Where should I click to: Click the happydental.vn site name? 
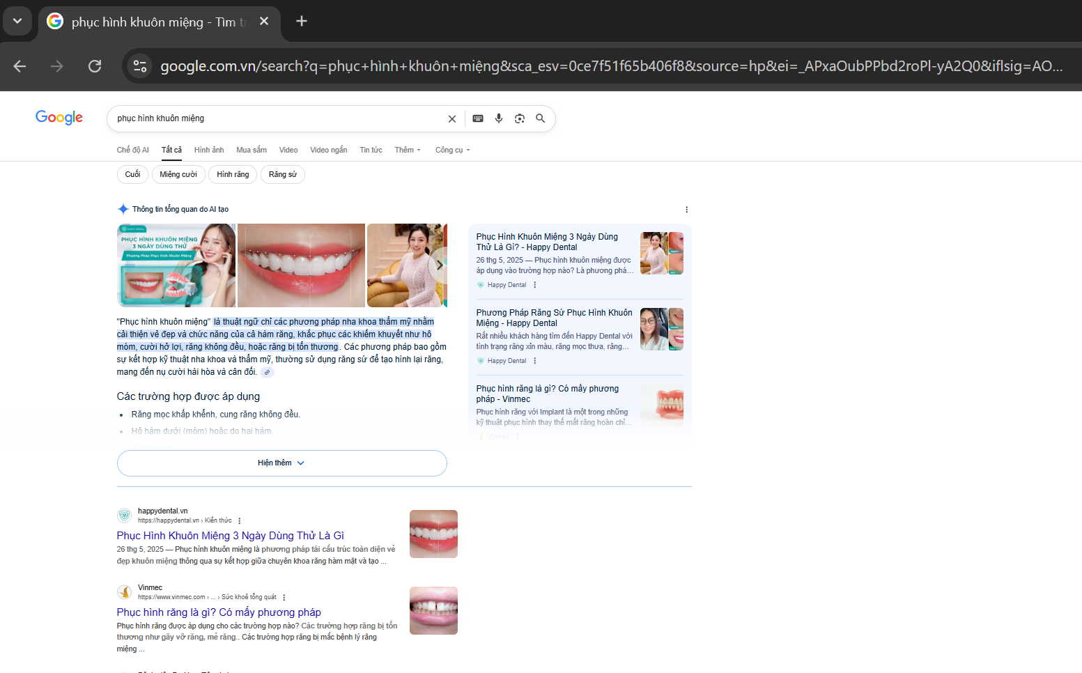coord(163,511)
